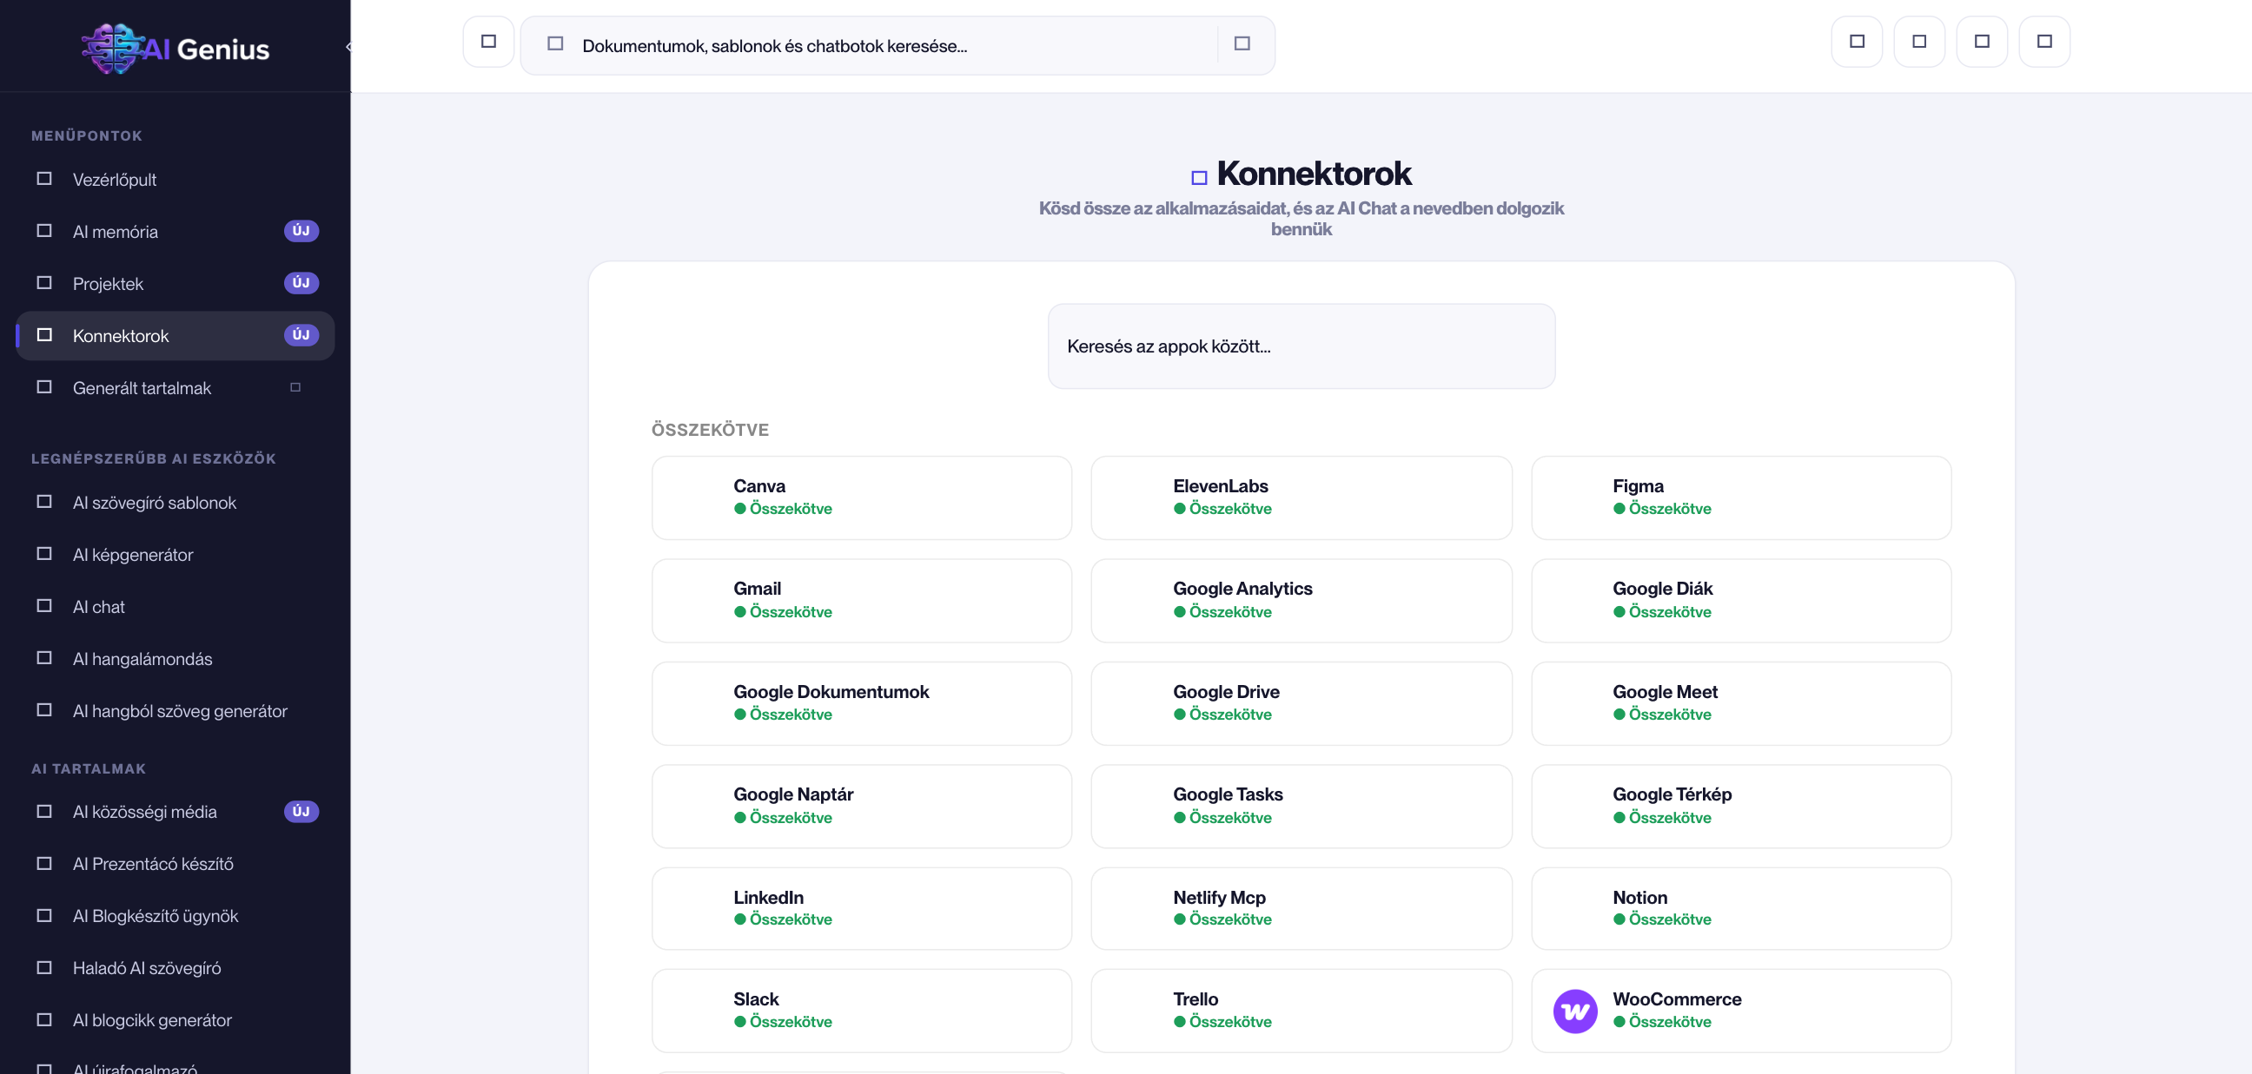Click the Összekötve status under Google Meet
This screenshot has width=2252, height=1074.
point(1662,714)
